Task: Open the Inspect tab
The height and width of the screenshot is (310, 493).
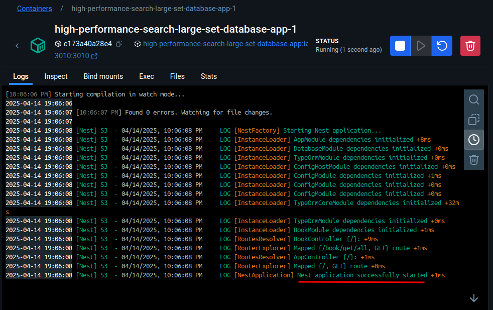Action: click(56, 76)
